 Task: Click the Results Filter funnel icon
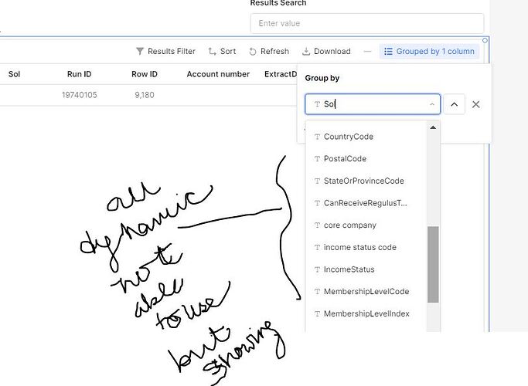coord(140,52)
